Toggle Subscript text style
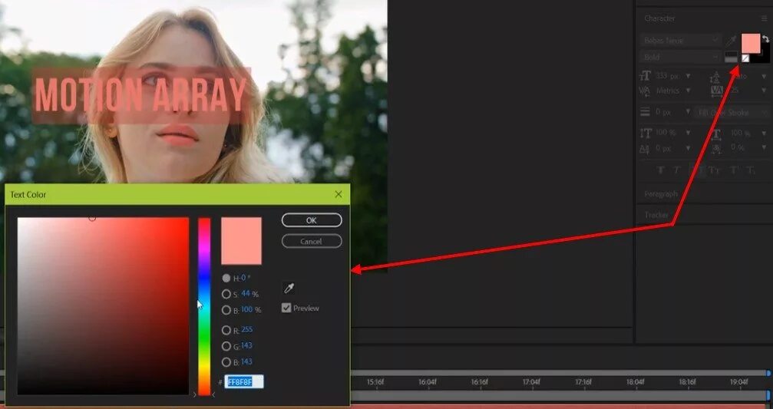The height and width of the screenshot is (409, 773). click(x=750, y=170)
